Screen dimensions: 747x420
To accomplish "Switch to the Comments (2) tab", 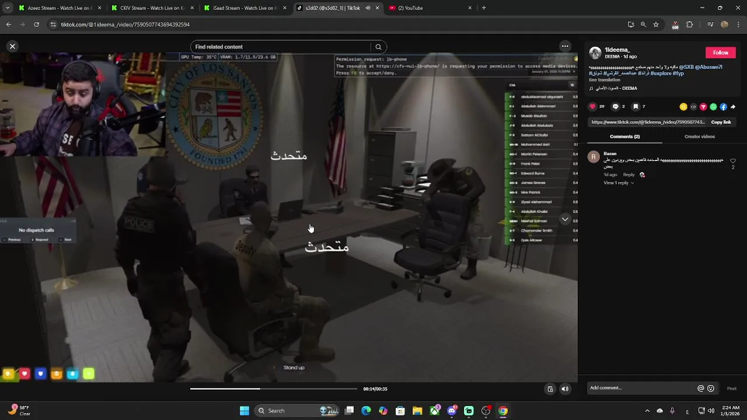I will 624,136.
